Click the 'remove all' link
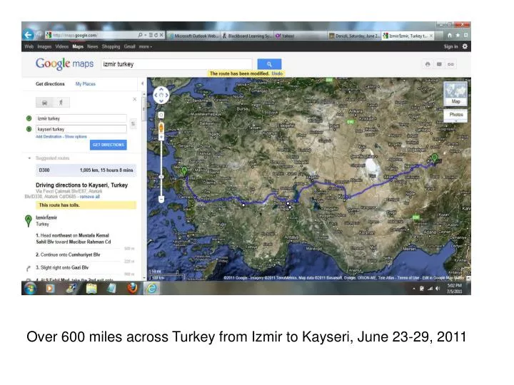Viewport: 514px width, 385px height. pyautogui.click(x=90, y=197)
